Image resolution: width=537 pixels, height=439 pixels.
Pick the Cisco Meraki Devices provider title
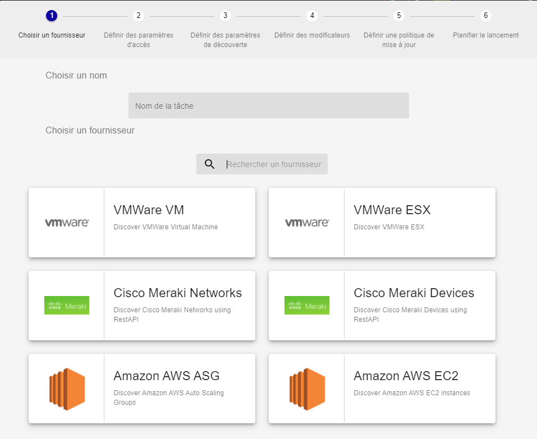[x=414, y=293]
